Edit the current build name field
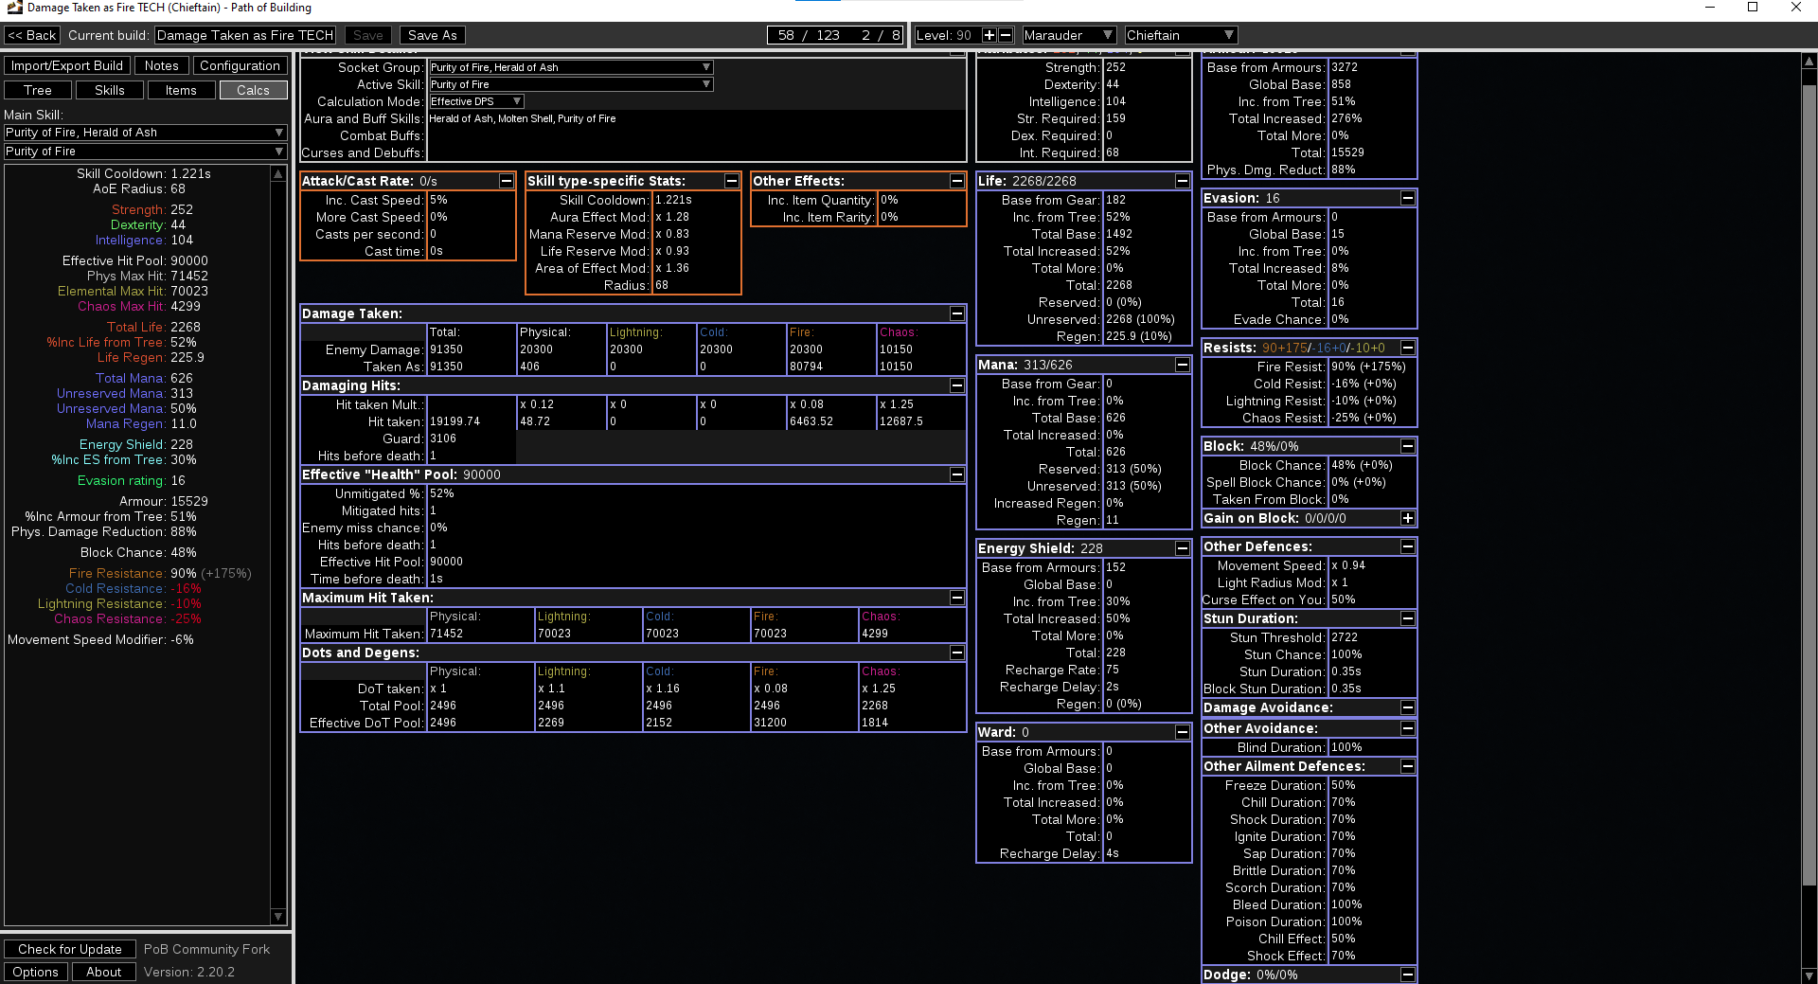 244,34
